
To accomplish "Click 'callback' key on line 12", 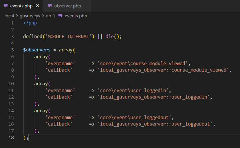I will pos(59,97).
